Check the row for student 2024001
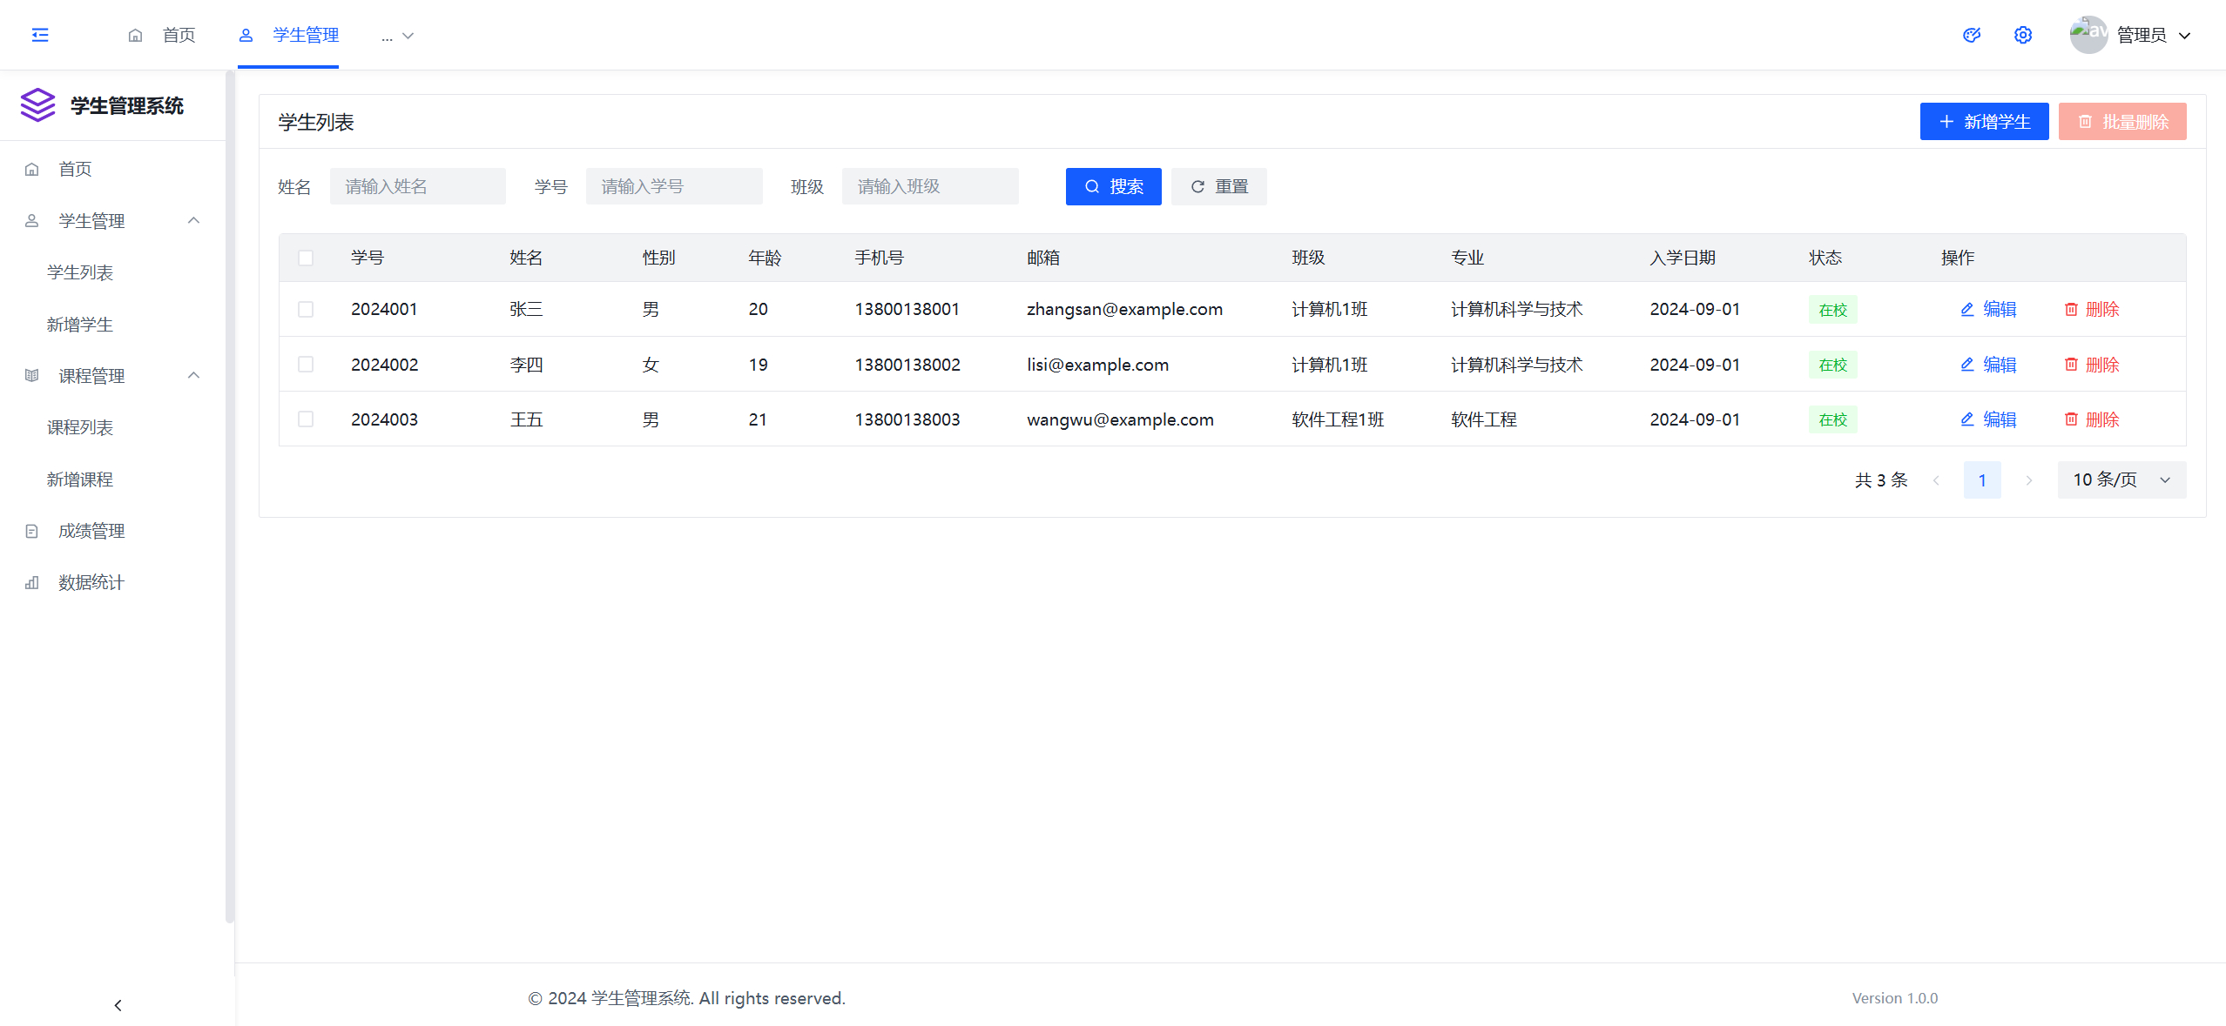Screen dimensions: 2226x1026 point(306,309)
